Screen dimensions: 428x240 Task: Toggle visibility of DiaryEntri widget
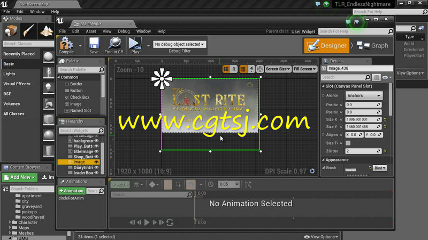point(96,167)
